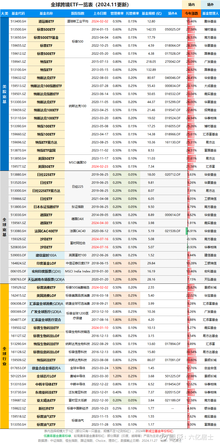Click fund code 159501.SZ

(18, 94)
